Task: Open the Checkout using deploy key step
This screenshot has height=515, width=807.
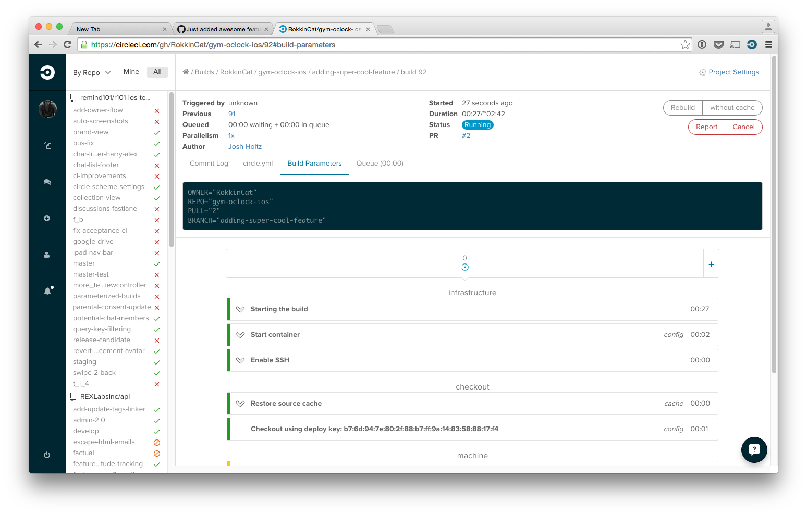Action: pos(473,429)
